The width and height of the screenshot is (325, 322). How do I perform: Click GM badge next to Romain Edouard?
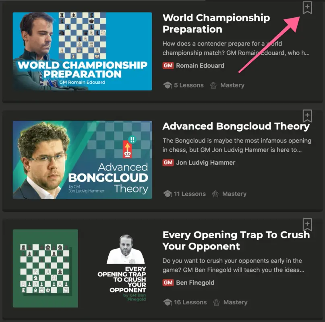168,66
